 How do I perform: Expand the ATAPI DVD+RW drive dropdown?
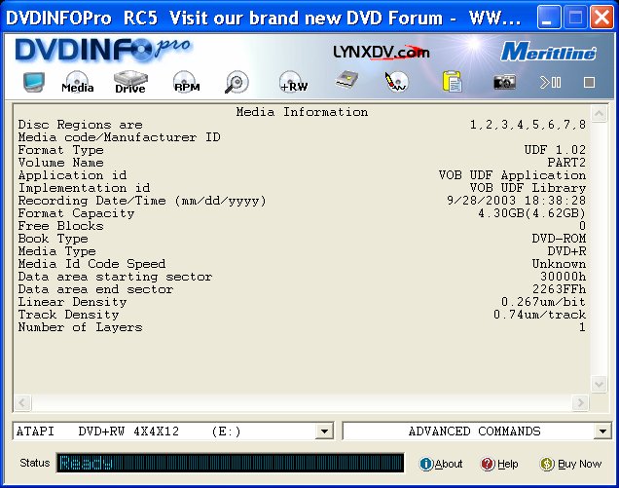pyautogui.click(x=324, y=432)
